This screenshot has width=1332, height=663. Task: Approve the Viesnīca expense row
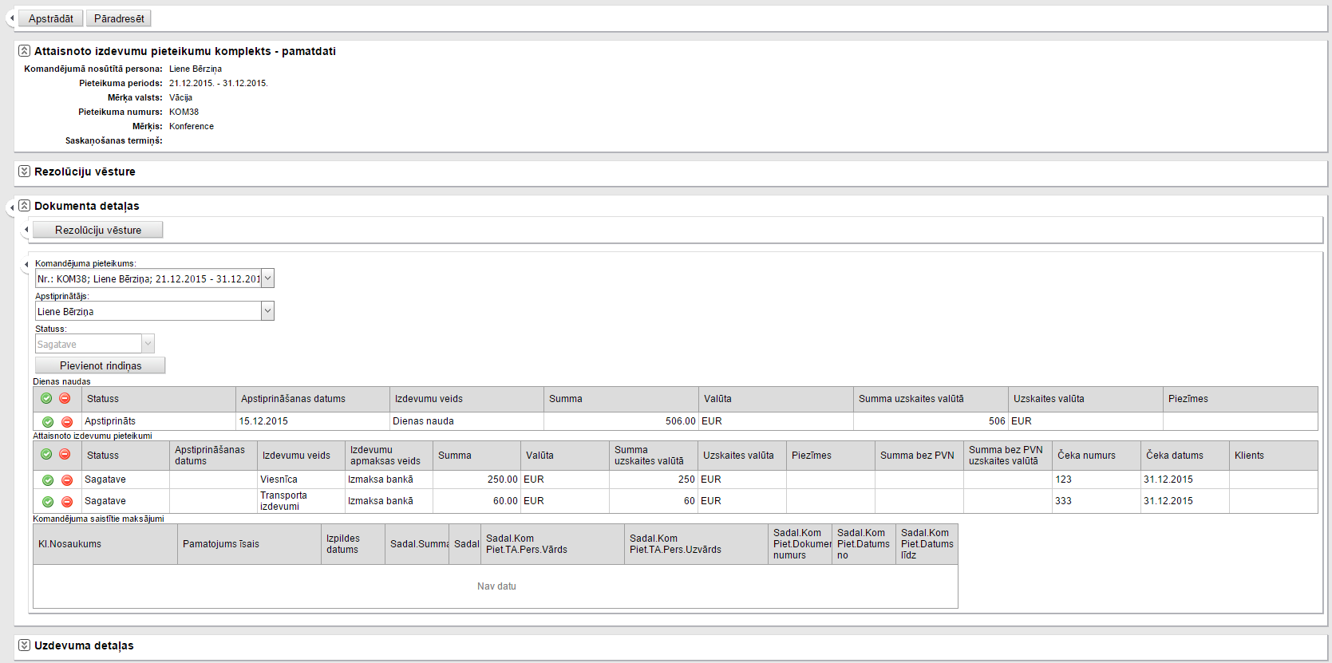48,480
